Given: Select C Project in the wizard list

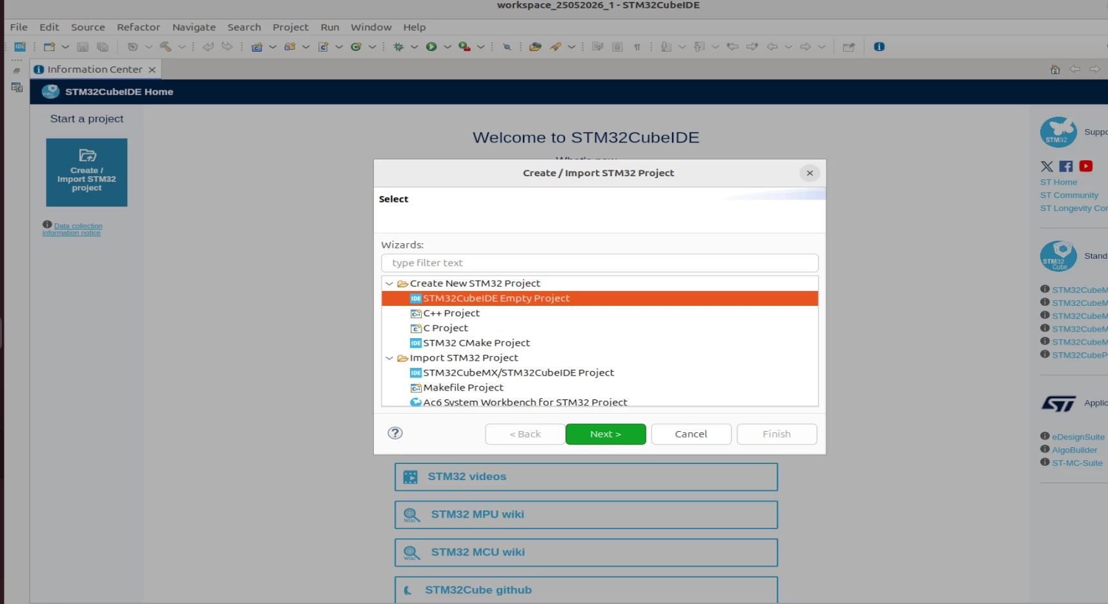Looking at the screenshot, I should (446, 328).
